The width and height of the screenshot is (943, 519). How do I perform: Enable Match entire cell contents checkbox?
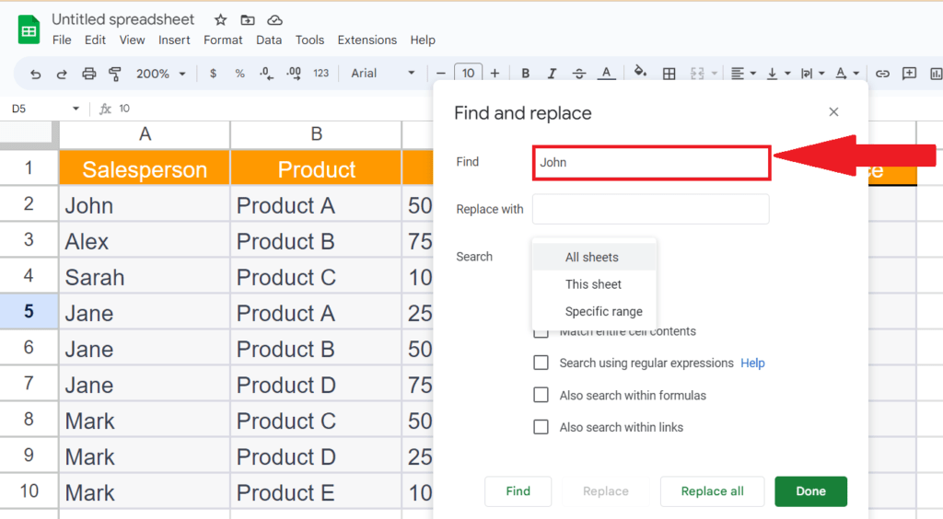click(x=541, y=331)
